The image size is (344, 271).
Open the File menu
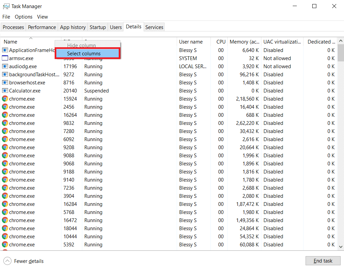[6, 17]
